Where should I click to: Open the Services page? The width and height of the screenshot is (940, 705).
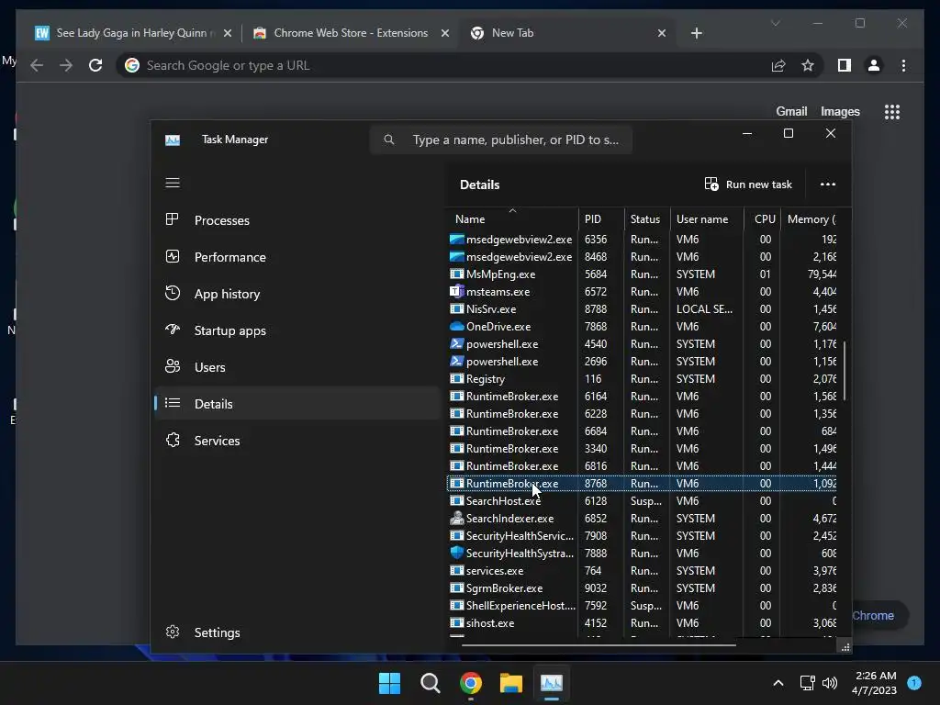coord(297,441)
